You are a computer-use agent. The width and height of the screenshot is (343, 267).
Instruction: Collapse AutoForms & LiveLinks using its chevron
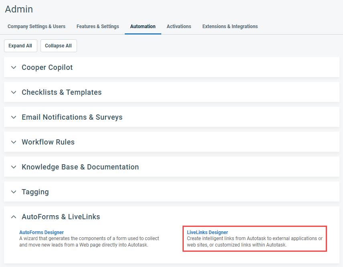(14, 217)
